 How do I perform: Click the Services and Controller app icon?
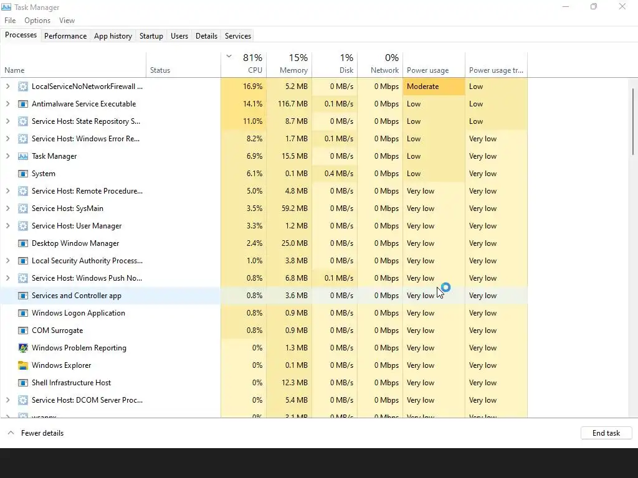[x=23, y=296]
